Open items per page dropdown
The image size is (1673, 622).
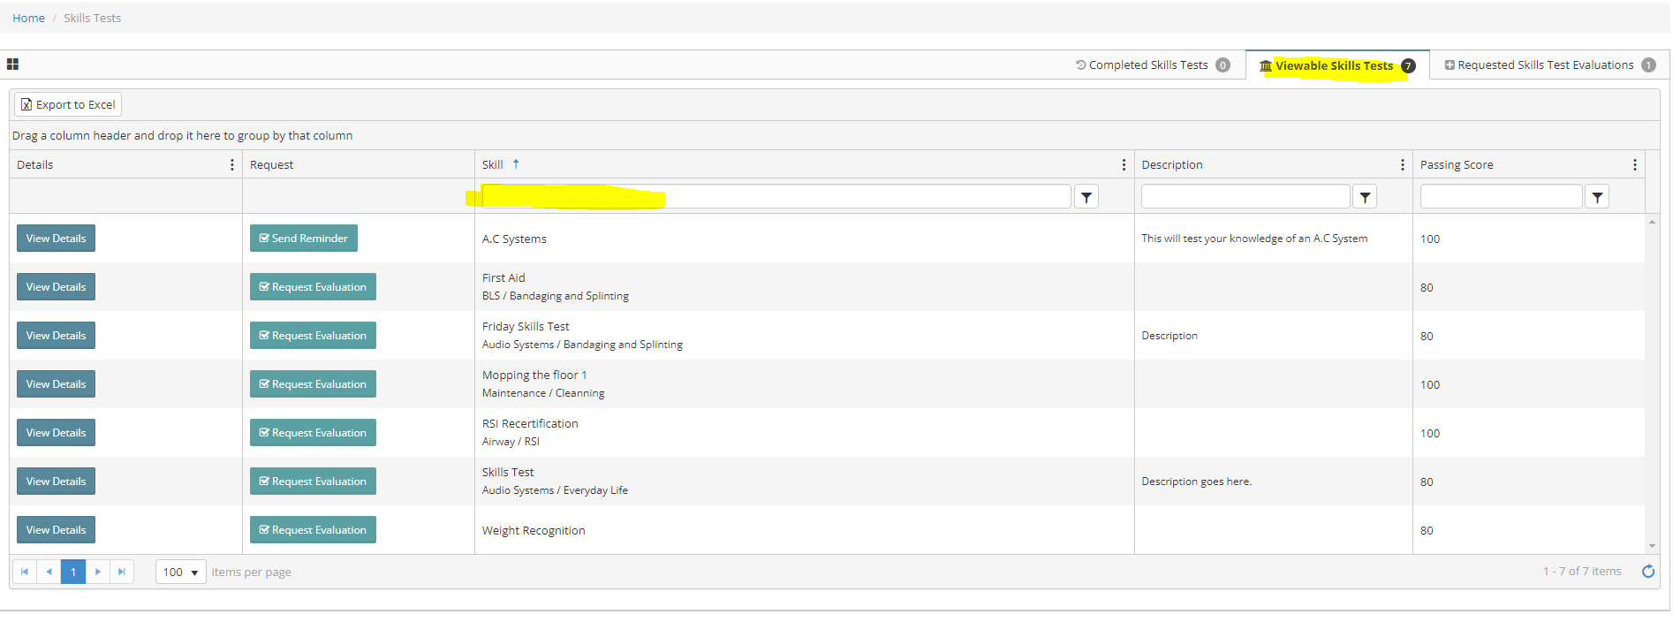pyautogui.click(x=181, y=573)
